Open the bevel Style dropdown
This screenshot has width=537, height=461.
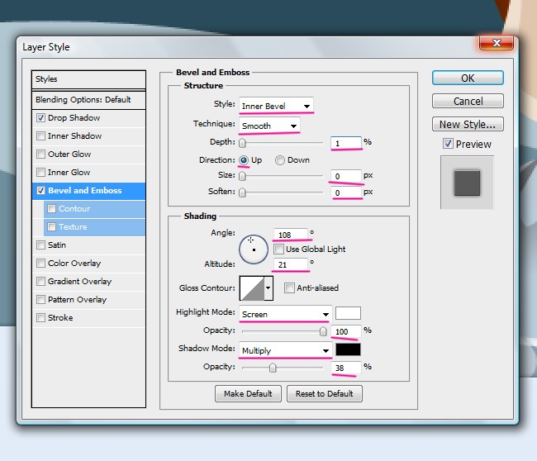pyautogui.click(x=276, y=106)
